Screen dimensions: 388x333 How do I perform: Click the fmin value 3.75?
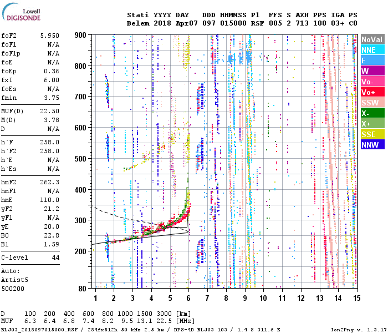(x=52, y=98)
